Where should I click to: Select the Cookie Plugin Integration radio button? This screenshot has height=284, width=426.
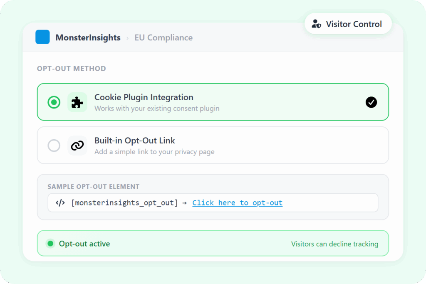point(54,102)
